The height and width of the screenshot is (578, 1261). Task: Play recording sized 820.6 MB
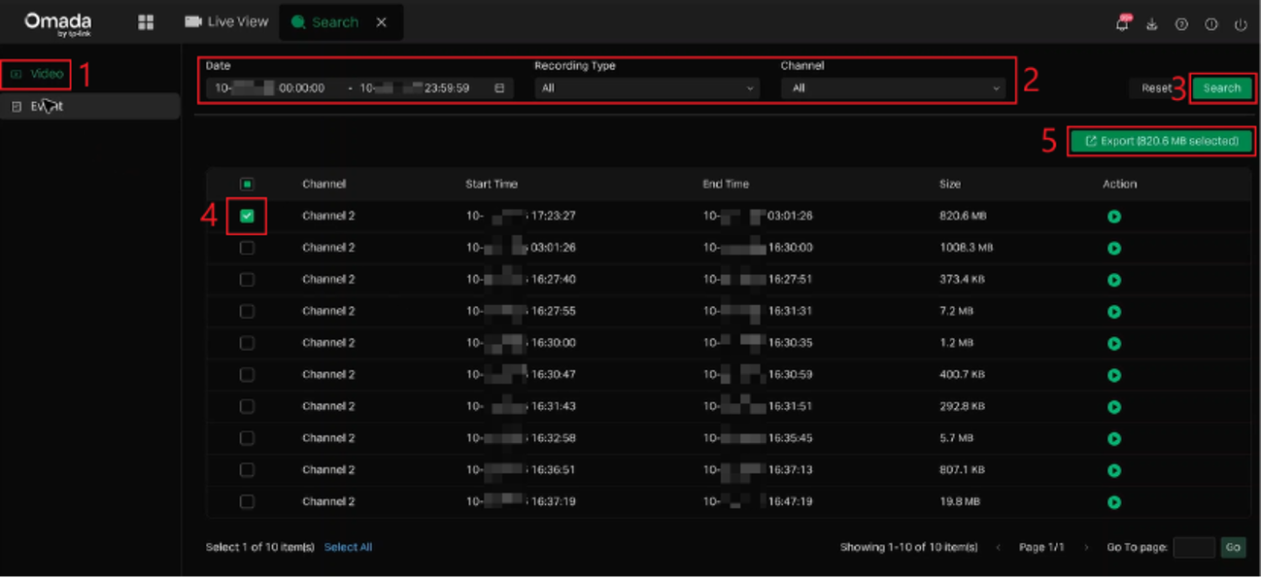(1114, 217)
